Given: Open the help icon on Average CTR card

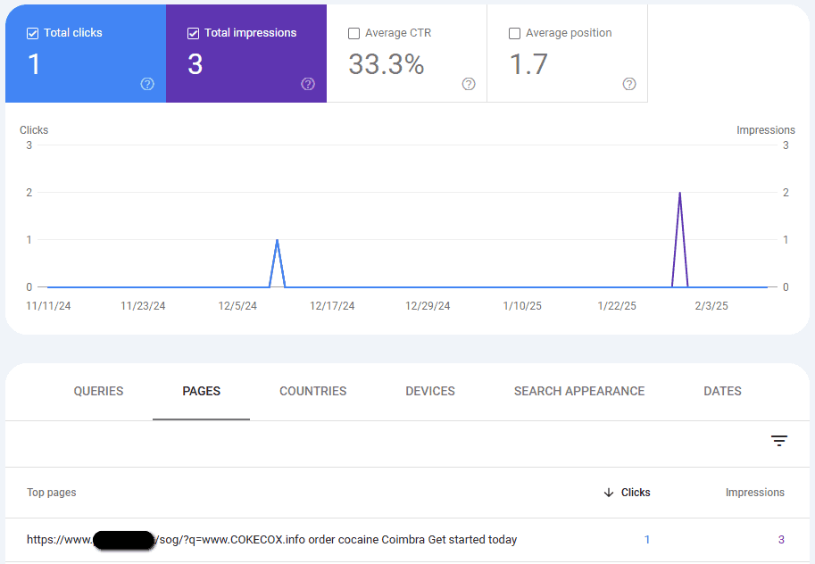Looking at the screenshot, I should (x=469, y=84).
